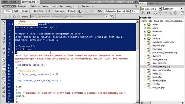185x104 pixels.
Task: Click the Collapse Full Tag icon
Action: (x=4, y=34)
